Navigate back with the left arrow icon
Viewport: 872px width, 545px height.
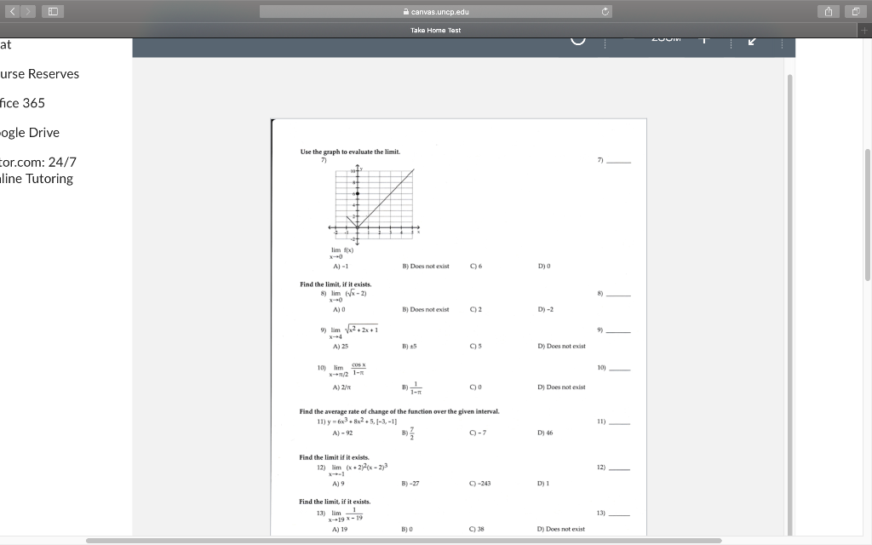tap(13, 11)
